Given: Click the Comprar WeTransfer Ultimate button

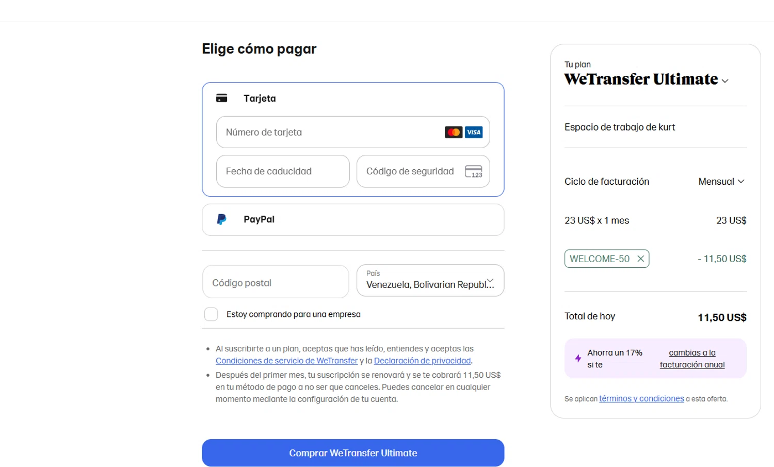Looking at the screenshot, I should [353, 453].
